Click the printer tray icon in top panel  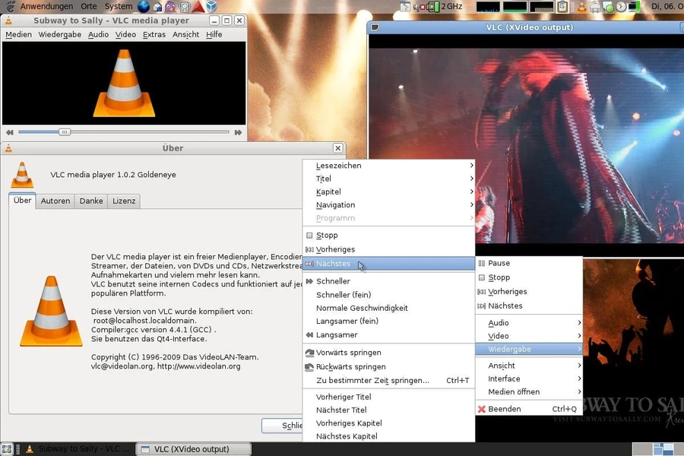point(594,7)
